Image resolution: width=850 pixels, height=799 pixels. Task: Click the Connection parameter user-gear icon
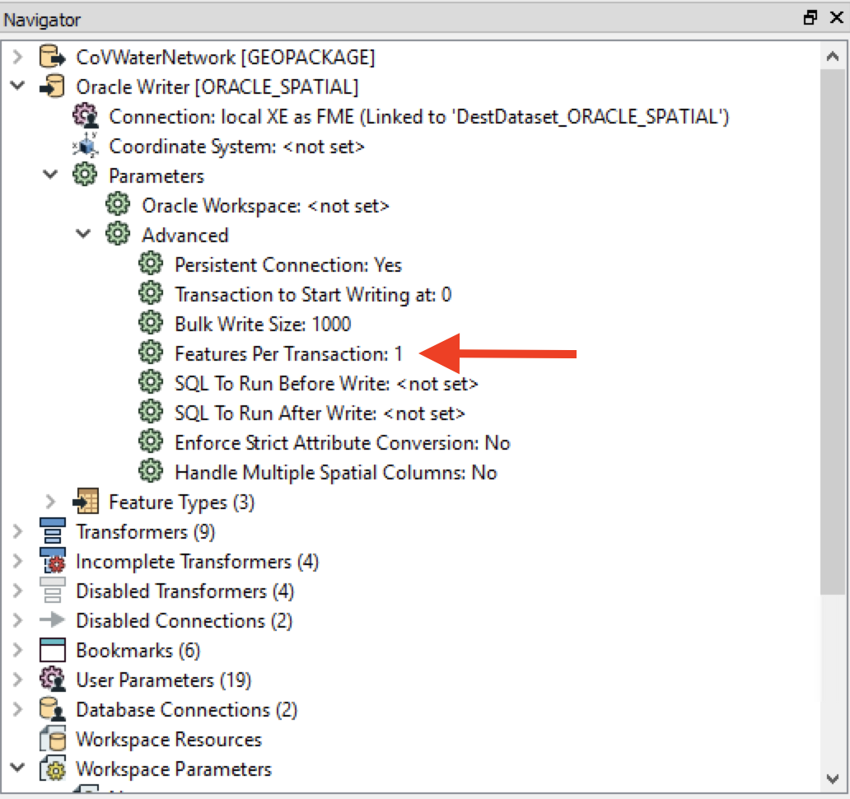point(86,116)
